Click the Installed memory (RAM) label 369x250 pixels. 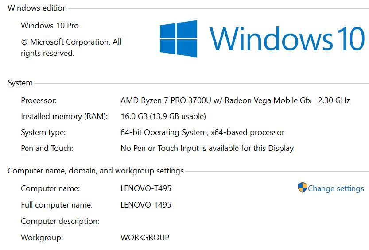coord(64,116)
